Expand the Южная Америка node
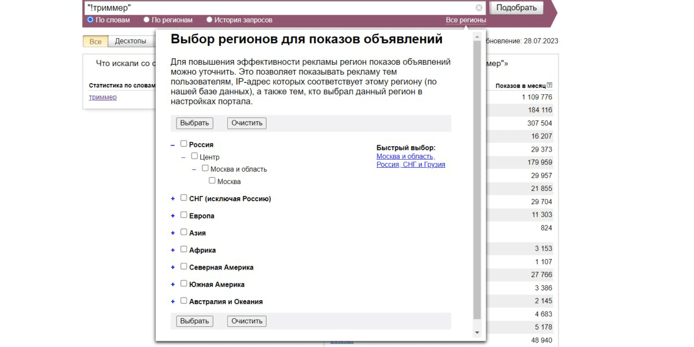This screenshot has width=694, height=347. [x=173, y=285]
